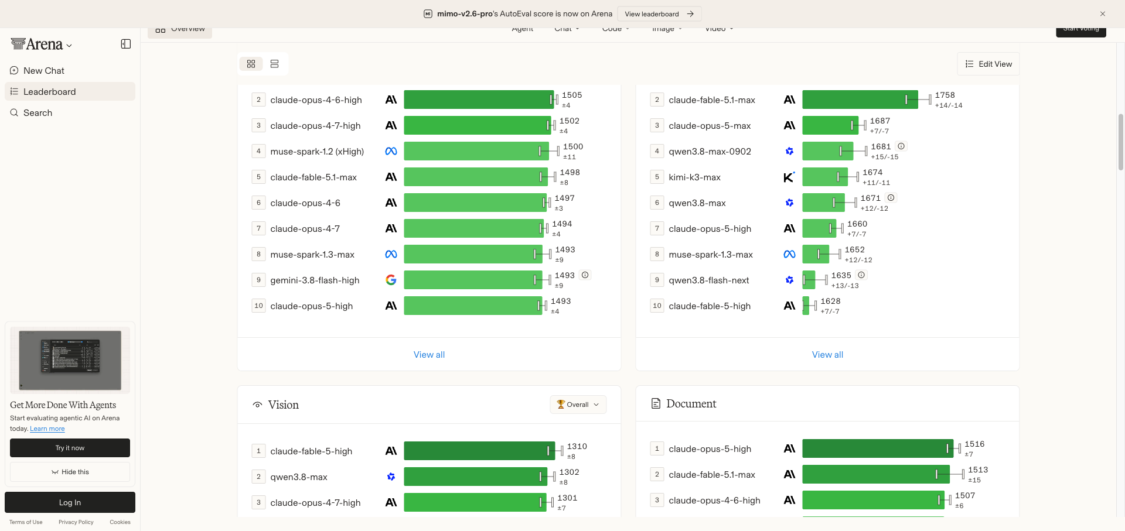Click the model name qwen3.8-max-0902
The height and width of the screenshot is (531, 1125).
pyautogui.click(x=710, y=152)
